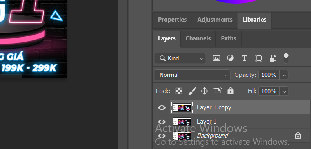Click the Background layer thumbnail
311x149 pixels.
pos(182,136)
